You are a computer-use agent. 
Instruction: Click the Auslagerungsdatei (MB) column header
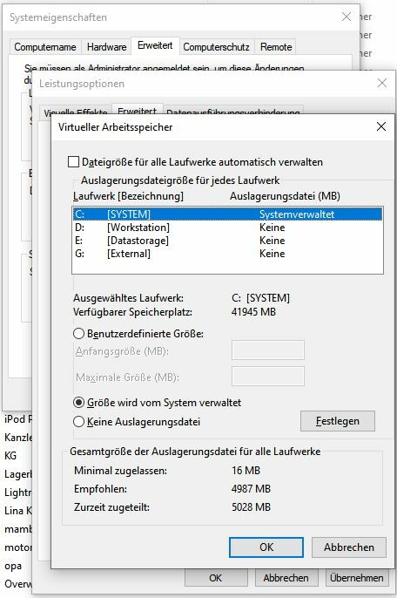[x=285, y=196]
